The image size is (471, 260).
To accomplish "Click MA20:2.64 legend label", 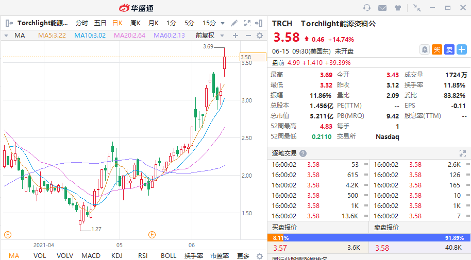I will [x=129, y=36].
